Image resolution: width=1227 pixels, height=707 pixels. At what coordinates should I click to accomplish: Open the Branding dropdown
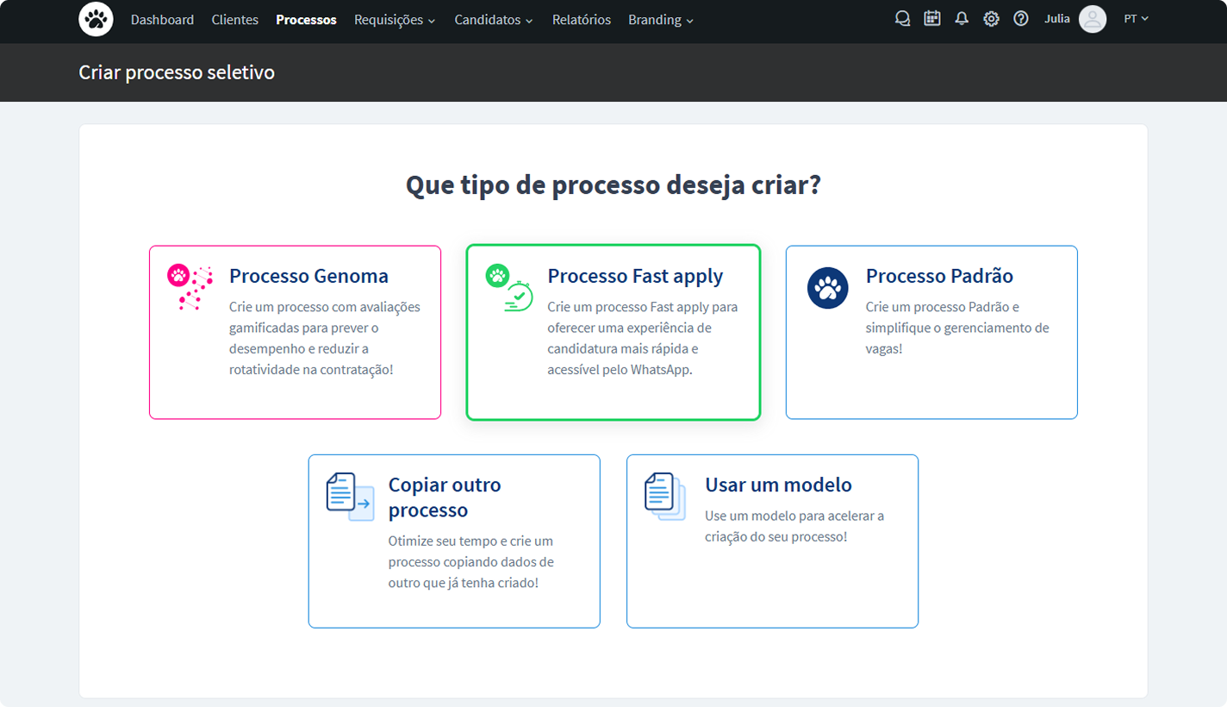(x=660, y=19)
